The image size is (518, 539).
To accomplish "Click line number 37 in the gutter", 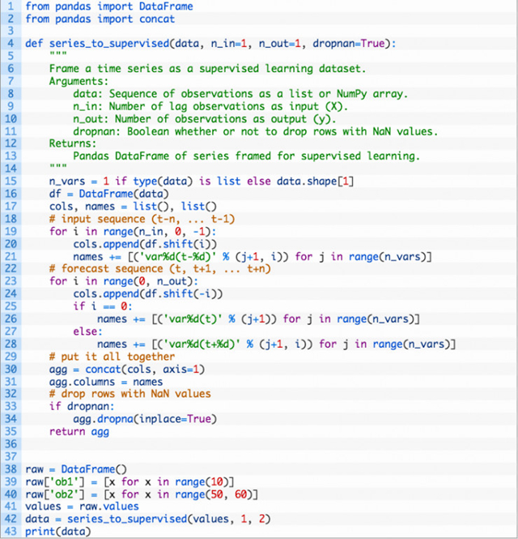I will tap(11, 456).
